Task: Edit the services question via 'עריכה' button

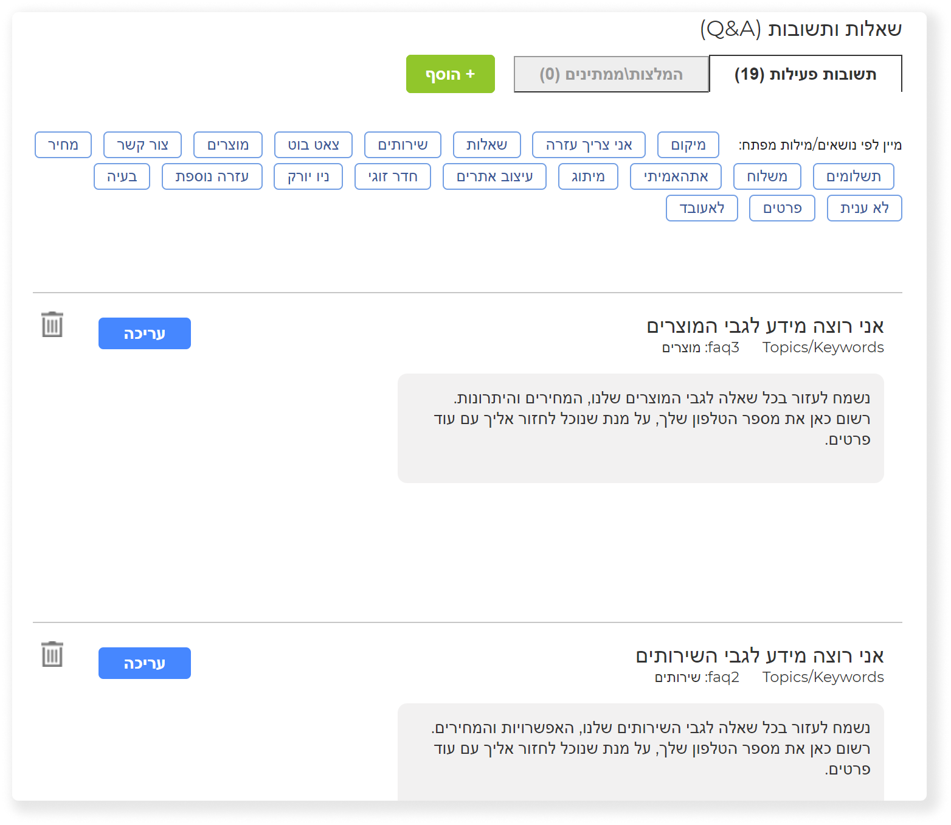Action: coord(145,663)
